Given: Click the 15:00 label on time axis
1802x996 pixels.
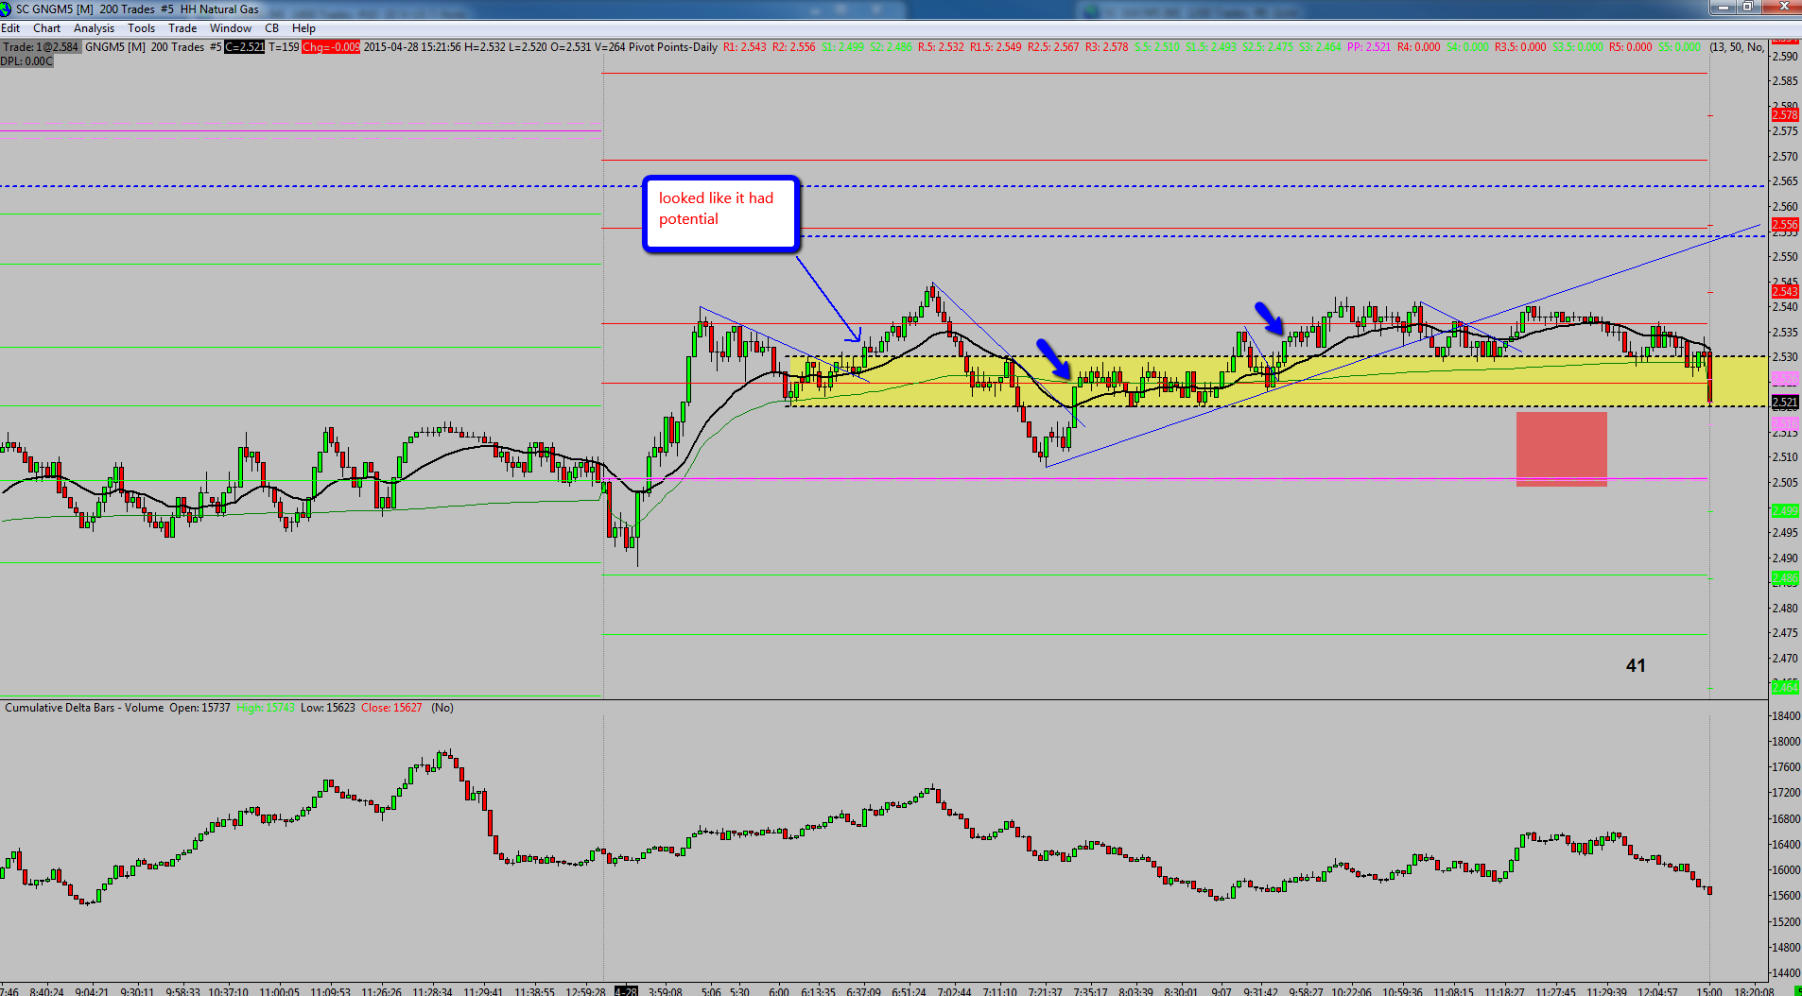Looking at the screenshot, I should click(x=1709, y=991).
